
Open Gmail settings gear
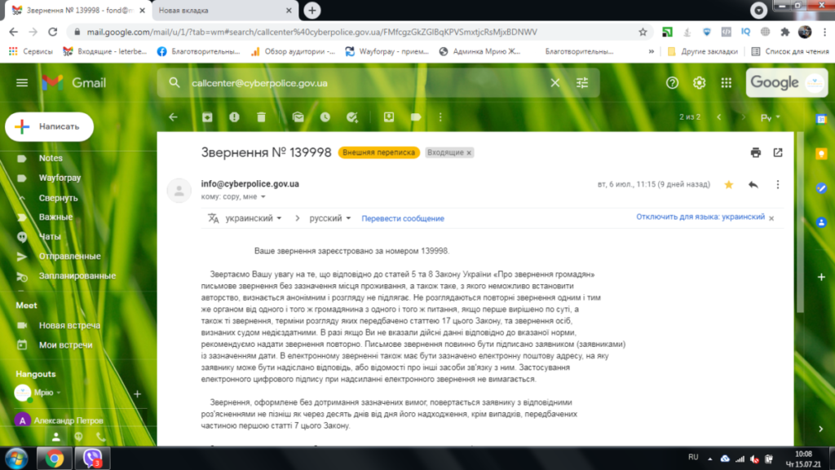coord(699,83)
